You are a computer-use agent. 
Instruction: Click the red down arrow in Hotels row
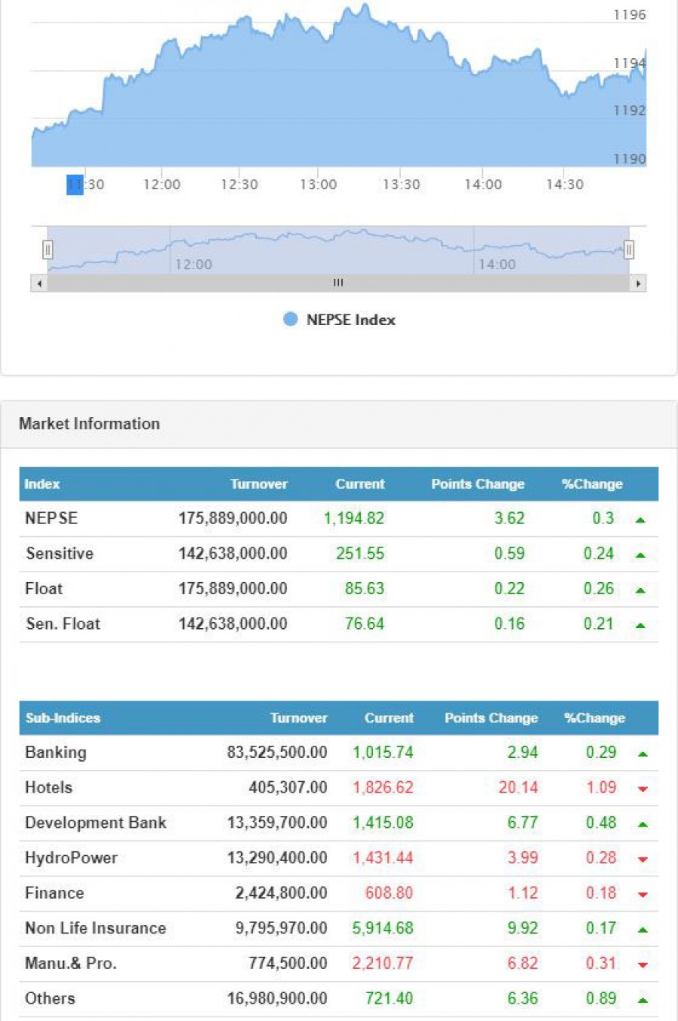[643, 789]
